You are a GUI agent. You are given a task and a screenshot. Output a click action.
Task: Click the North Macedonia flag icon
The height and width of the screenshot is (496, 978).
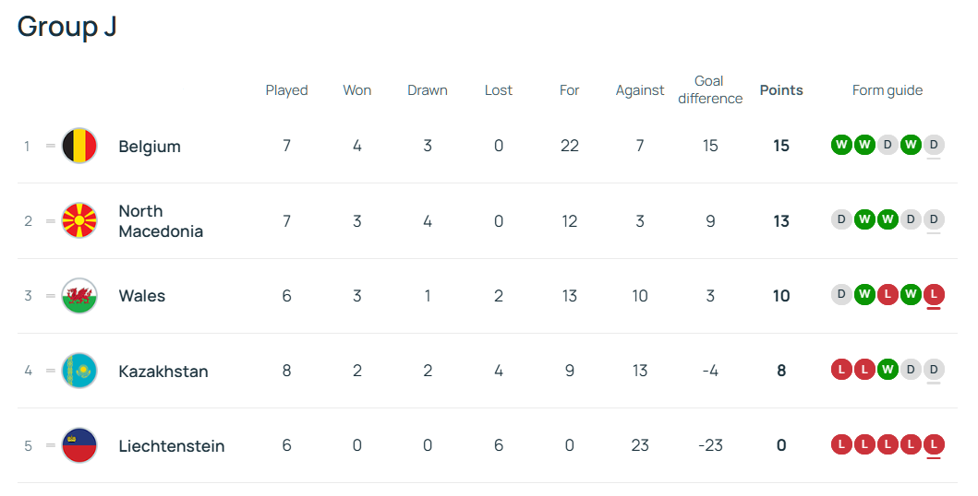coord(79,221)
